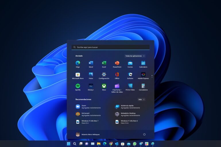
Task: Open the Edge app in pinned section
Action: point(78,64)
